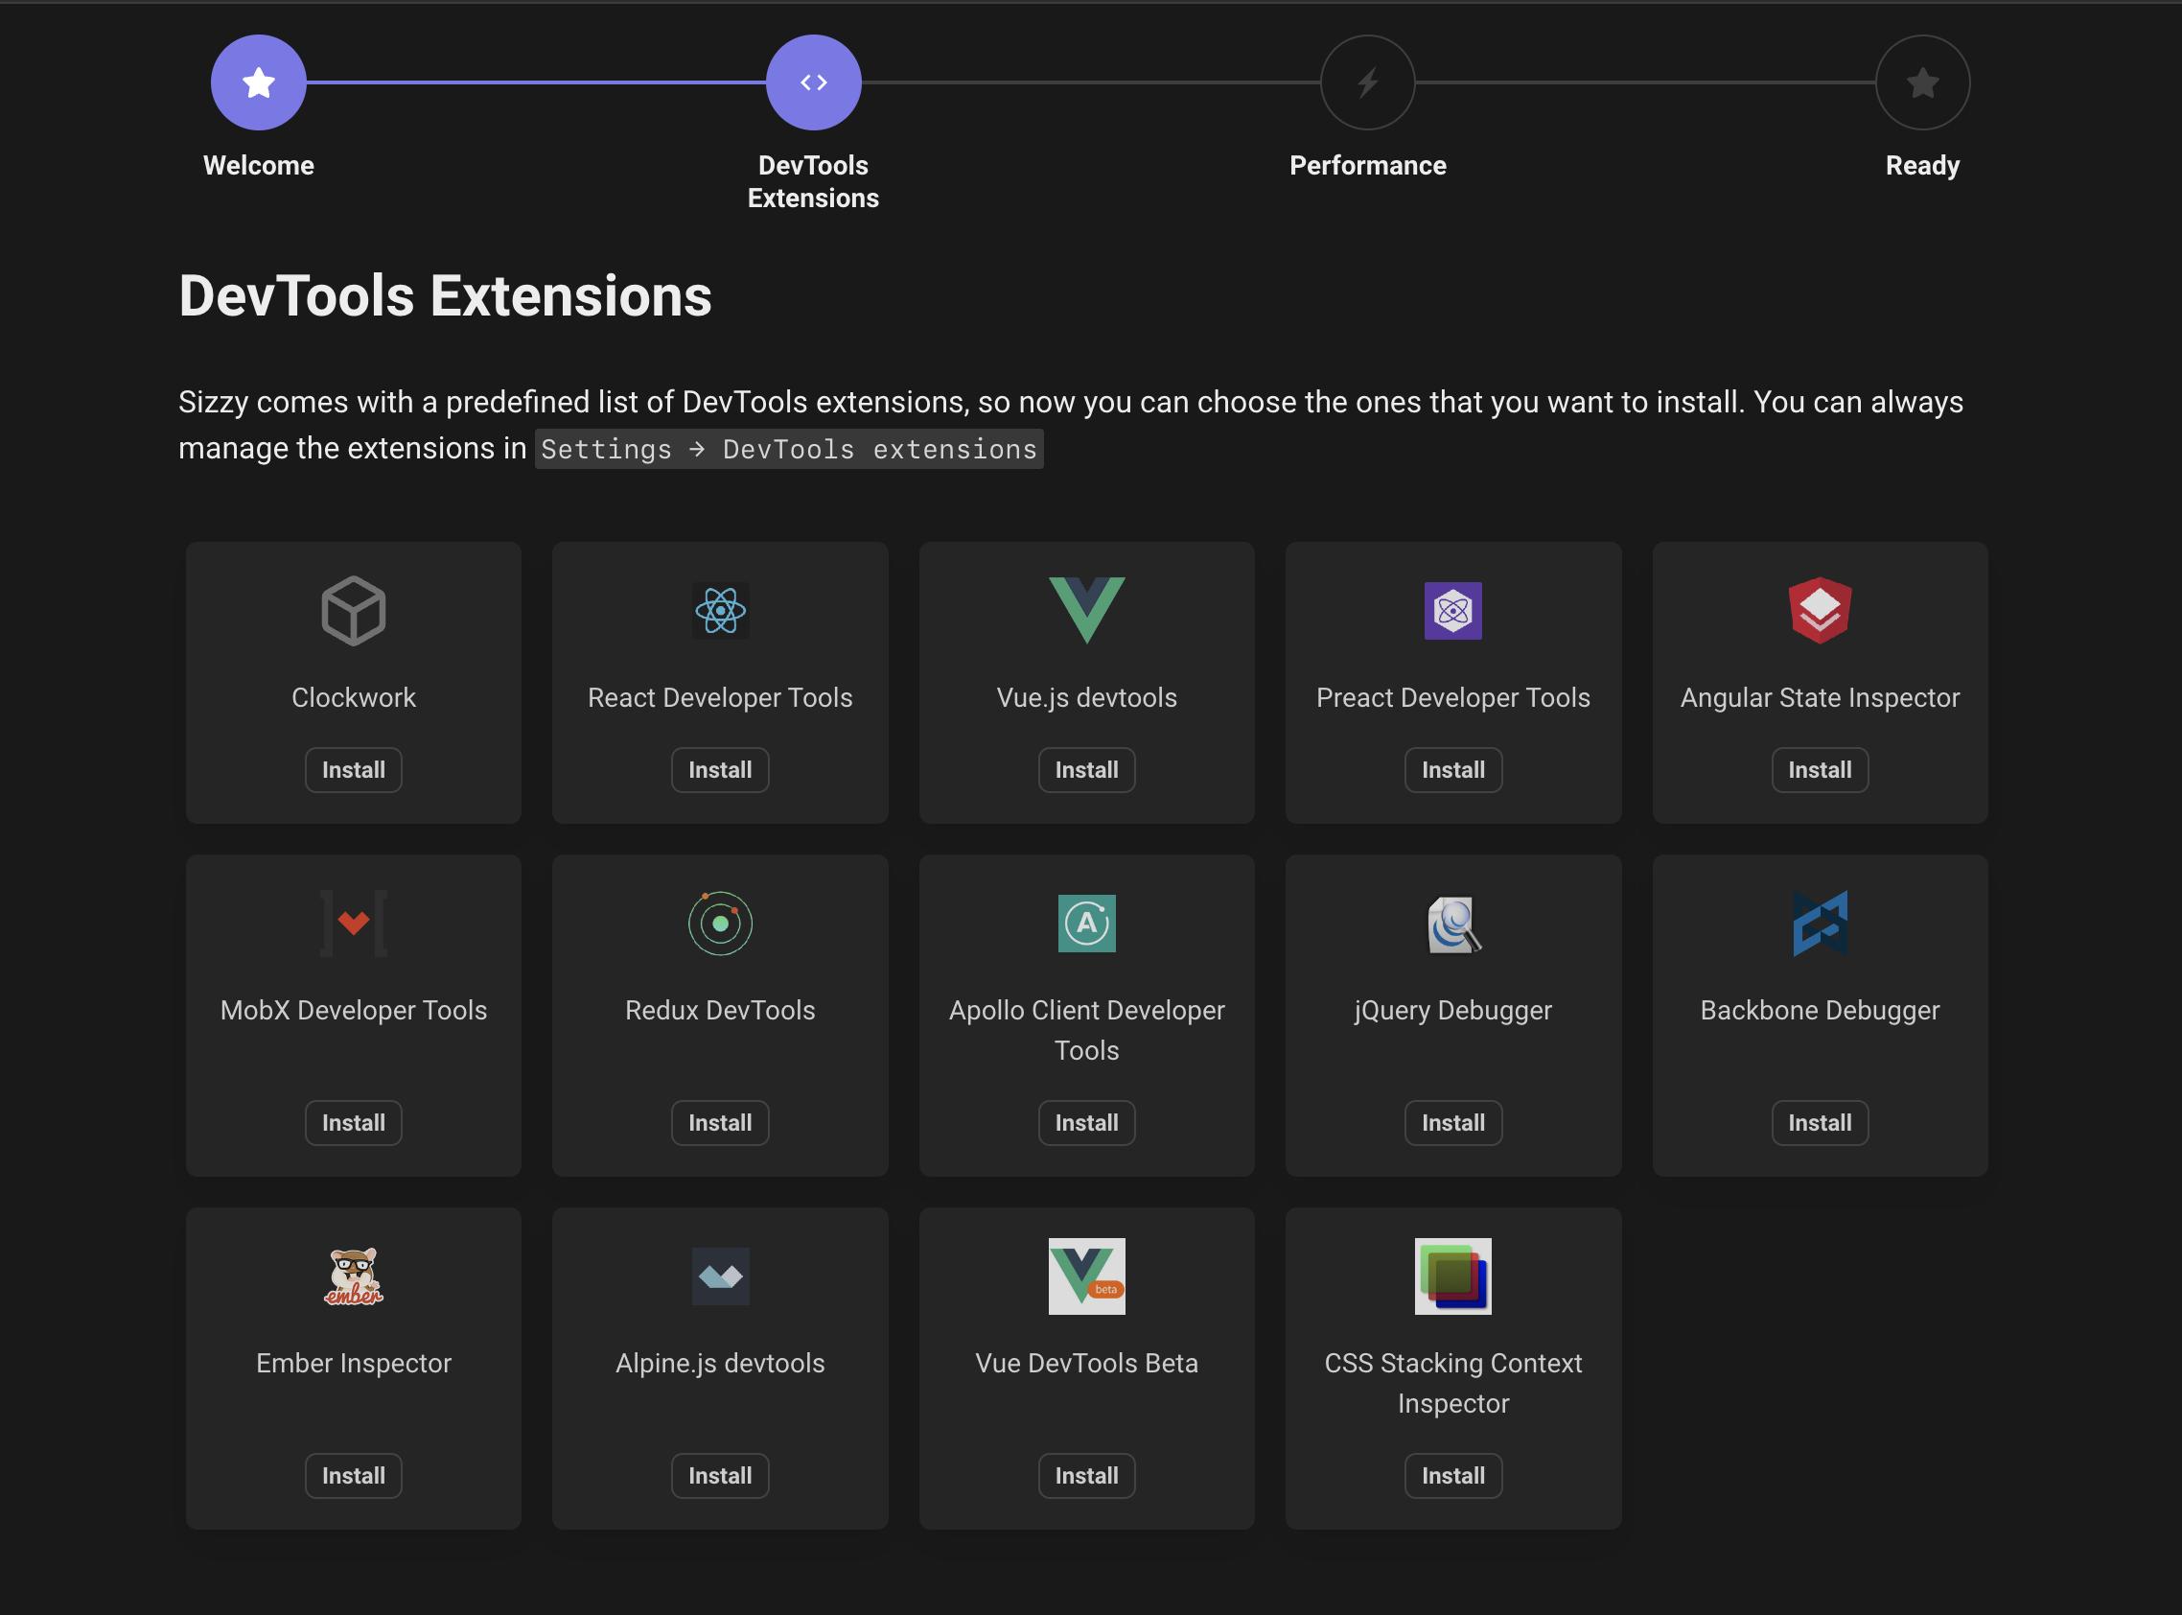The height and width of the screenshot is (1615, 2182).
Task: Click the Preact Developer Tools purple icon
Action: 1453,611
